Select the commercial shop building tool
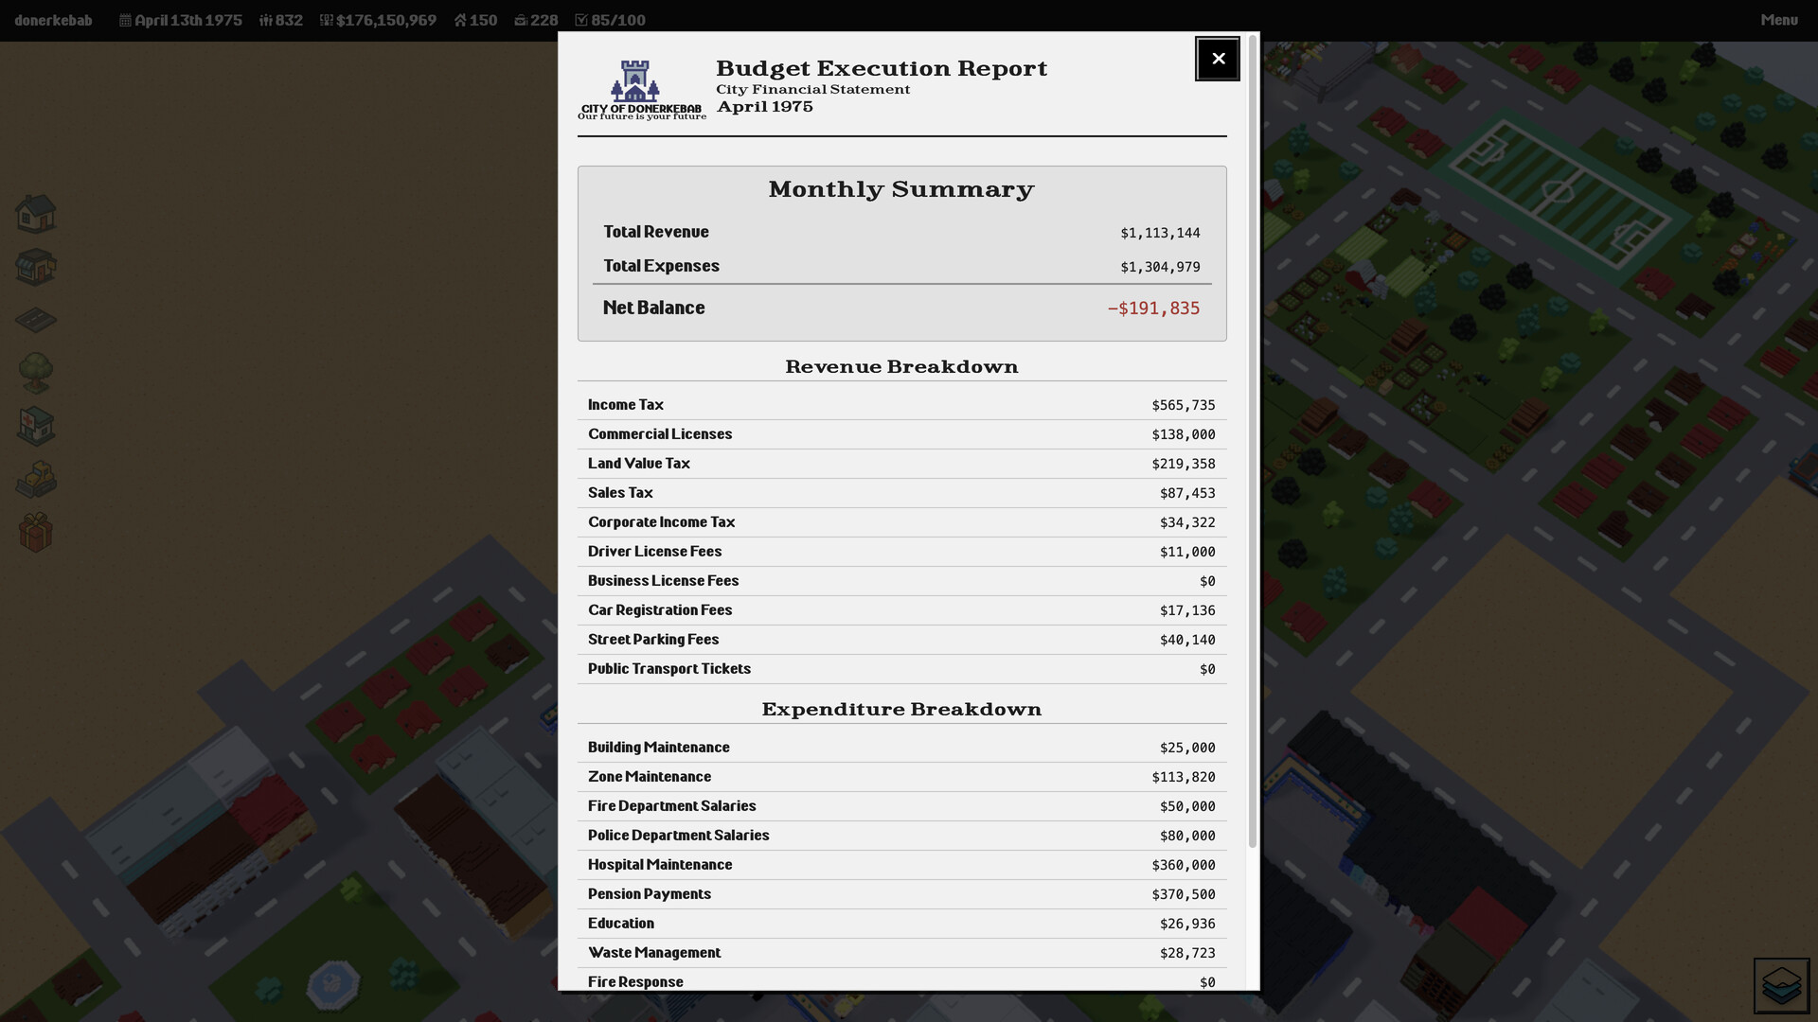1818x1022 pixels. pos(35,267)
